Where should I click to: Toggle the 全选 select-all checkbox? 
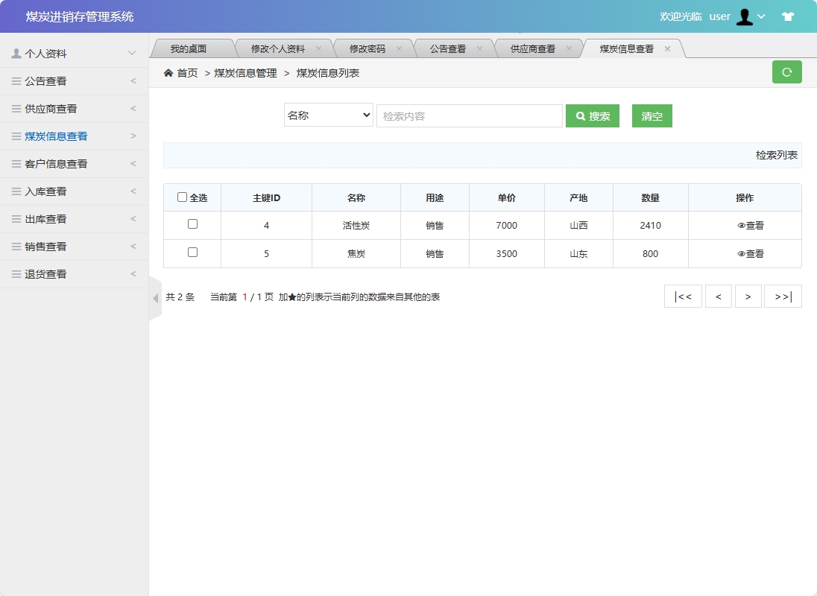(x=182, y=196)
